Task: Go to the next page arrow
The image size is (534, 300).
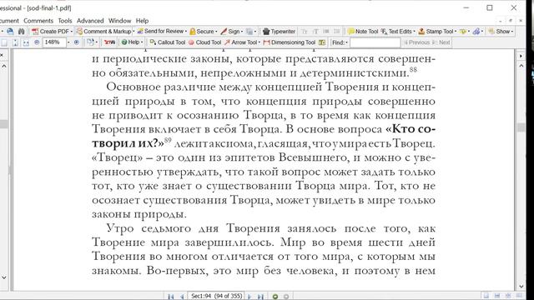Action: point(250,297)
